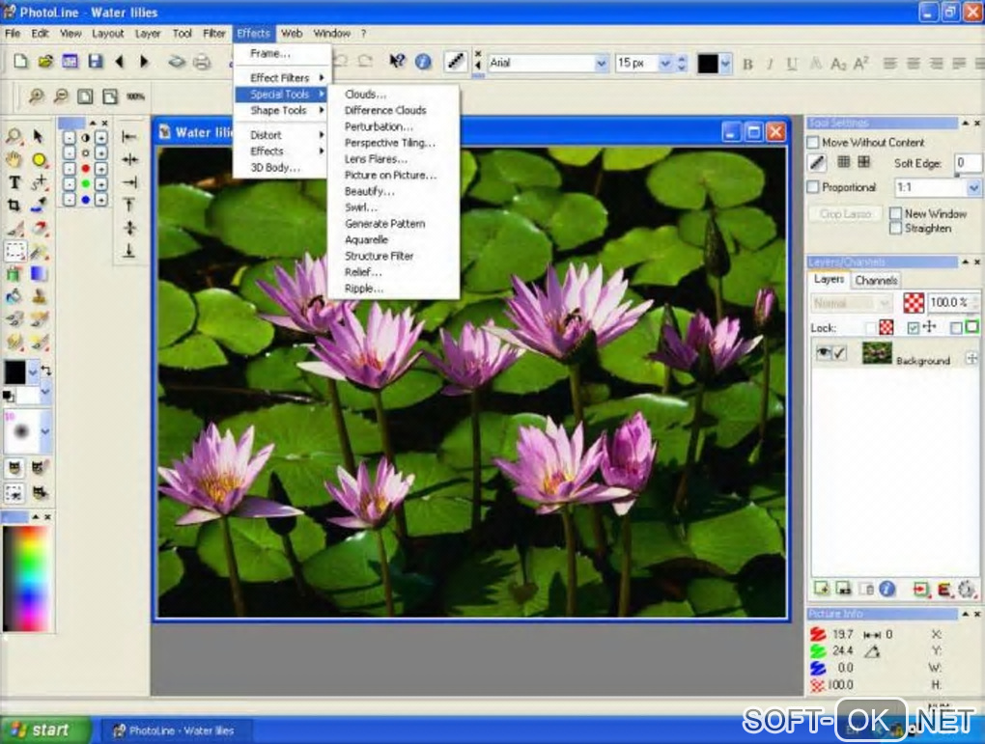The image size is (985, 744).
Task: Select the Text tool
Action: point(14,182)
